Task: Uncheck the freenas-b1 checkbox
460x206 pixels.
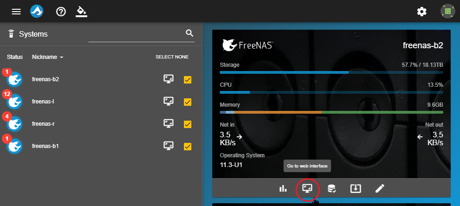Action: click(188, 147)
